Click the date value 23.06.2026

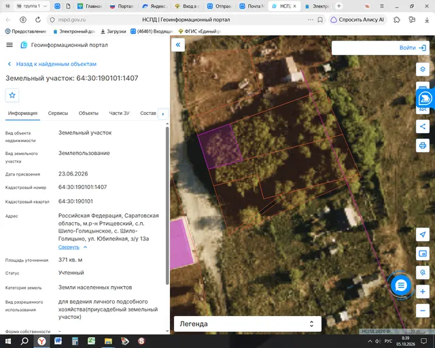tap(73, 174)
